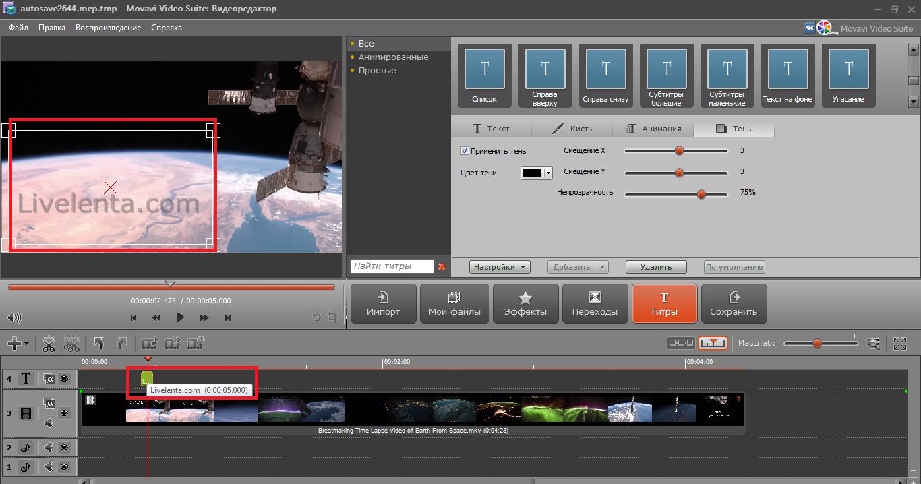Click the Сохранить button

[x=734, y=303]
